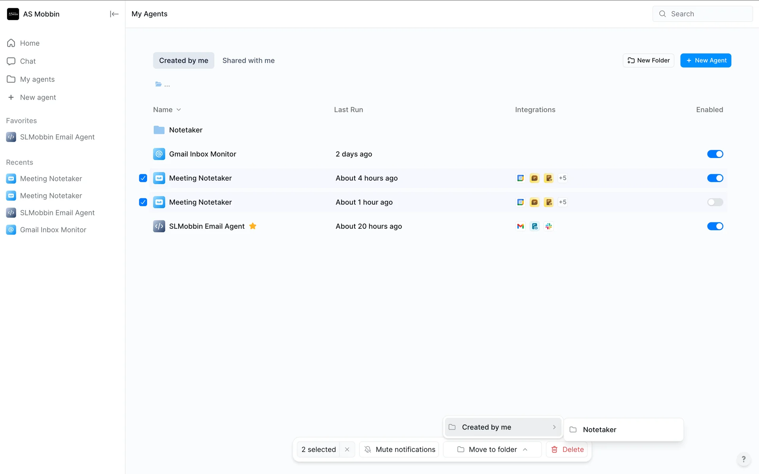Sort by the Name column chevron
The height and width of the screenshot is (474, 759).
(179, 110)
